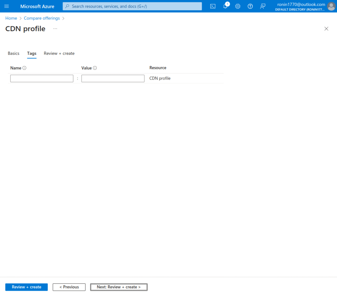Click the user account avatar
The width and height of the screenshot is (337, 294).
click(x=331, y=6)
